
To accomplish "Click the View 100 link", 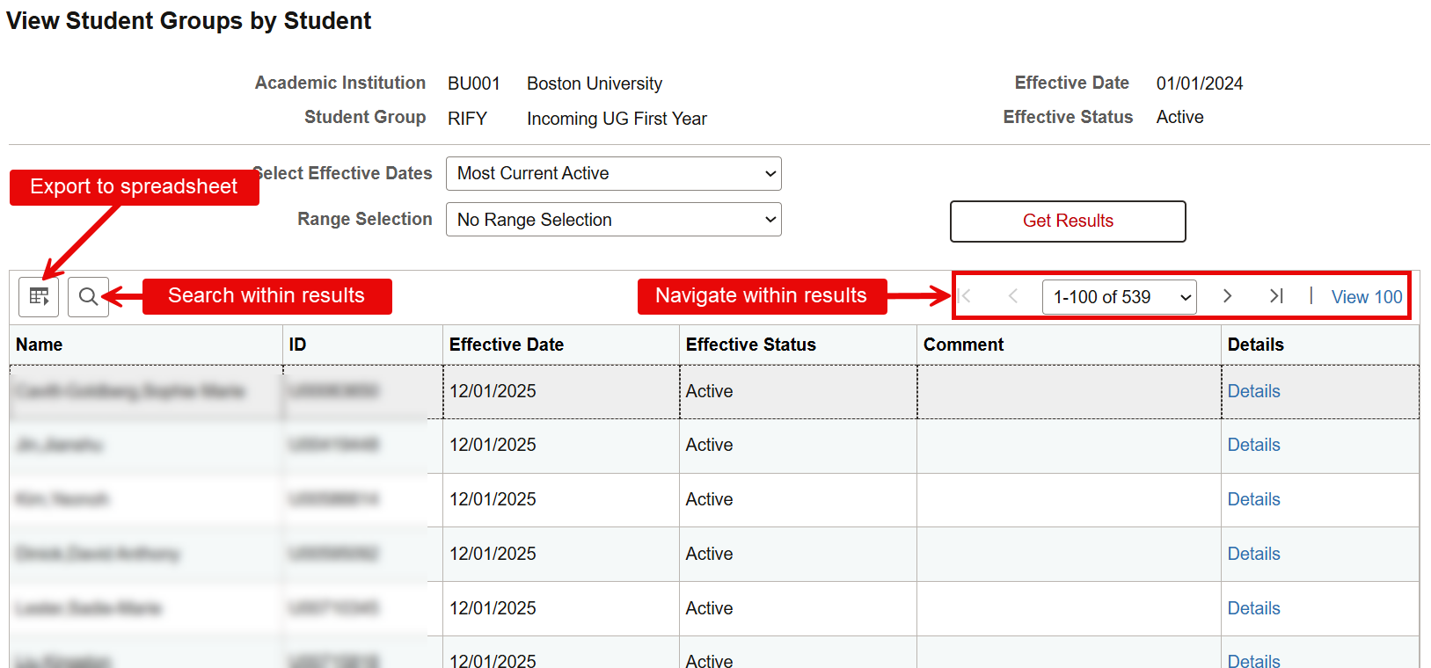I will (1366, 297).
